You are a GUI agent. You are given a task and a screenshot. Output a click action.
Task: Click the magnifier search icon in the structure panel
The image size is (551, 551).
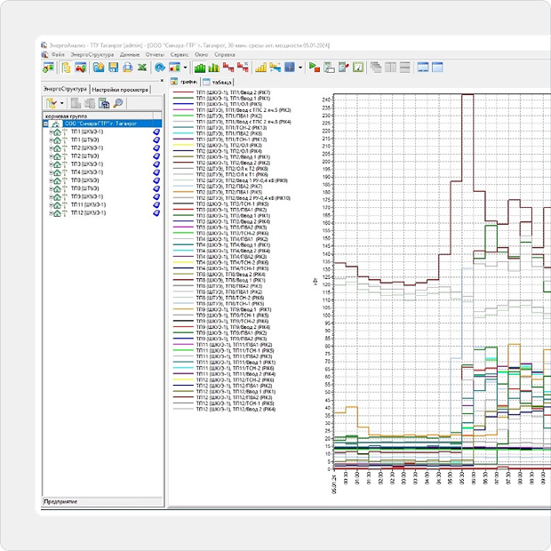click(x=118, y=103)
